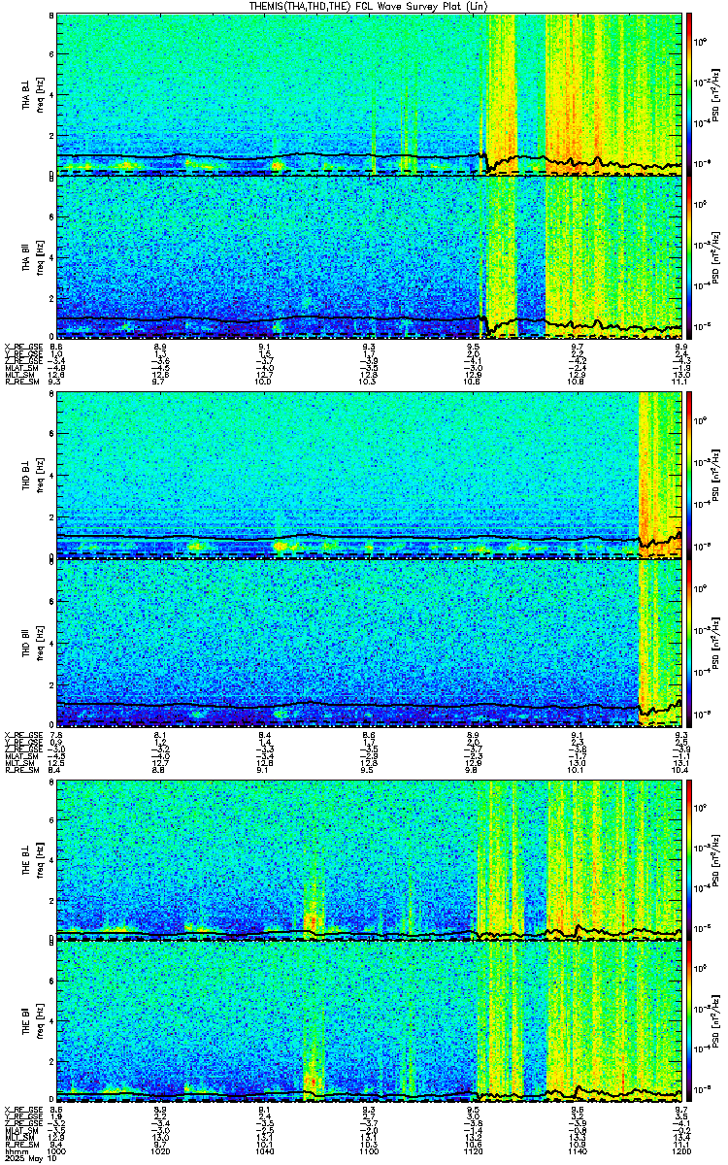Image resolution: width=728 pixels, height=1165 pixels.
Task: Click the '1020' time tick label
Action: click(160, 1151)
